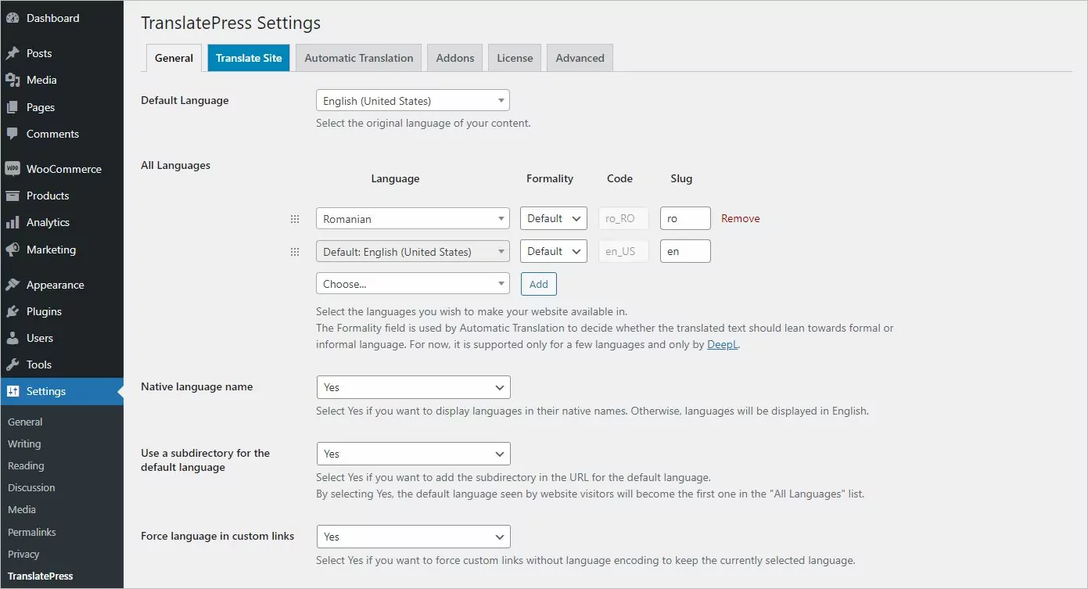Click the WooCommerce logo icon
This screenshot has height=589, width=1088.
pyautogui.click(x=13, y=169)
